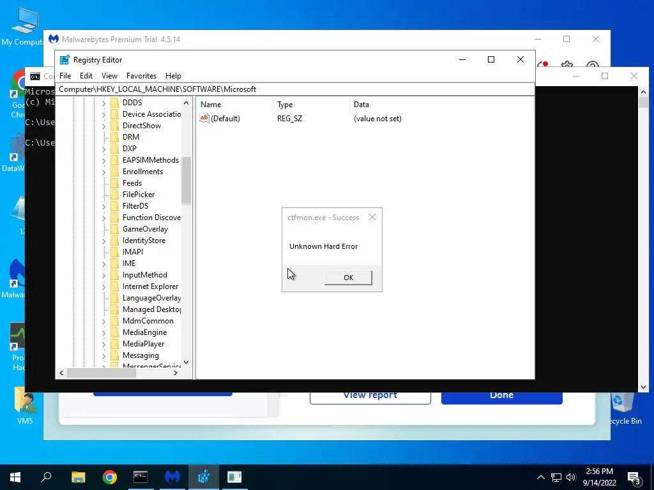Screen dimensions: 654x490
Task: Click the registry path address bar
Action: pyautogui.click(x=295, y=89)
